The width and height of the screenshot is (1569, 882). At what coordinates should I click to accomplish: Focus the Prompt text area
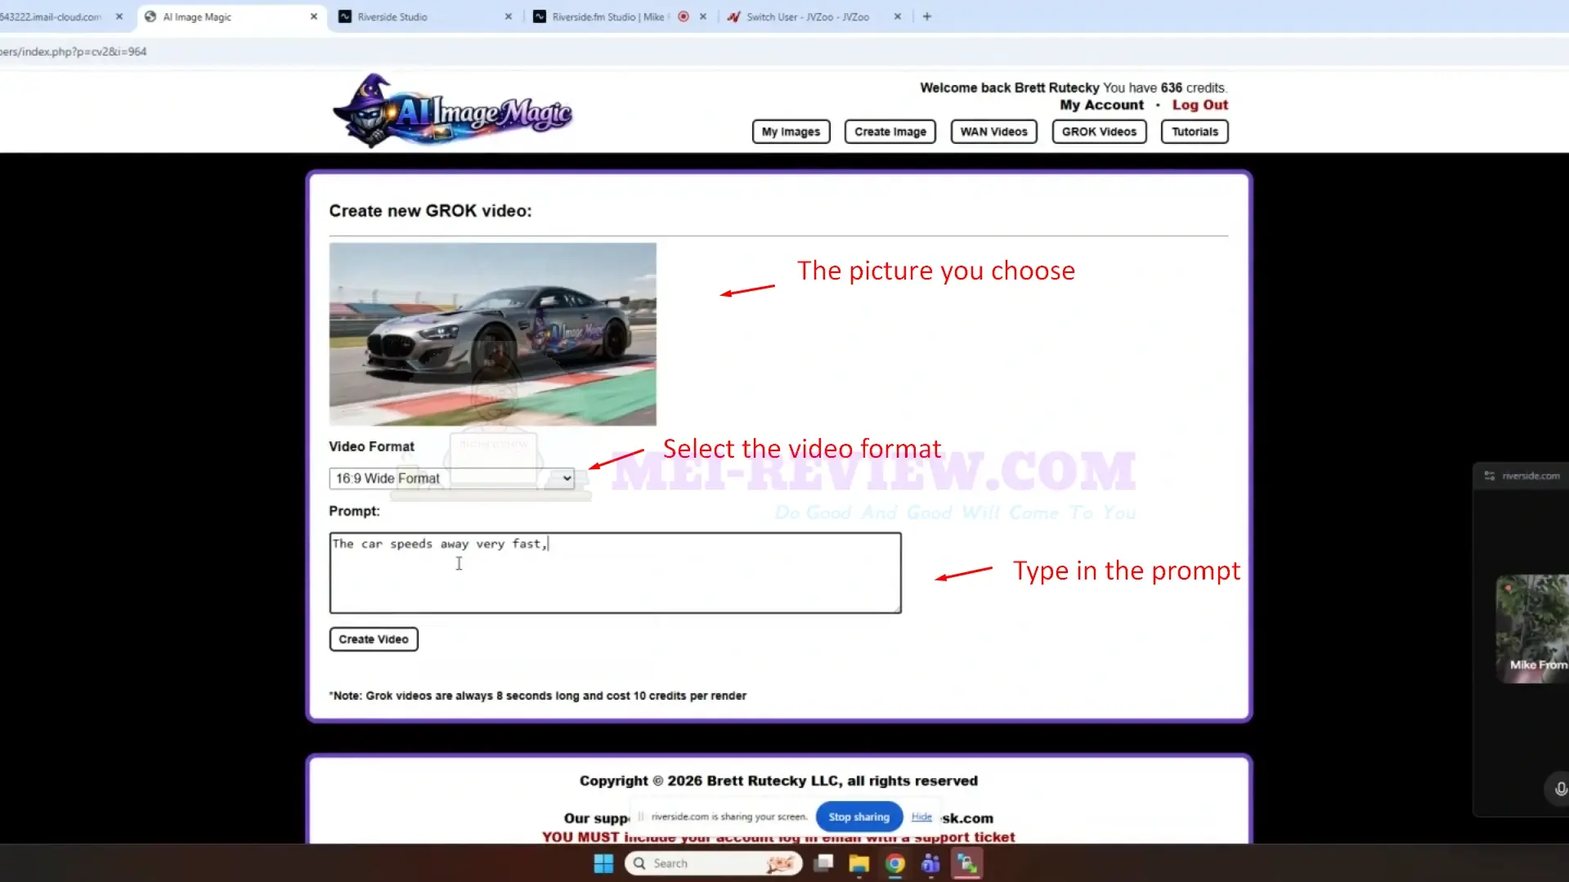pyautogui.click(x=615, y=573)
